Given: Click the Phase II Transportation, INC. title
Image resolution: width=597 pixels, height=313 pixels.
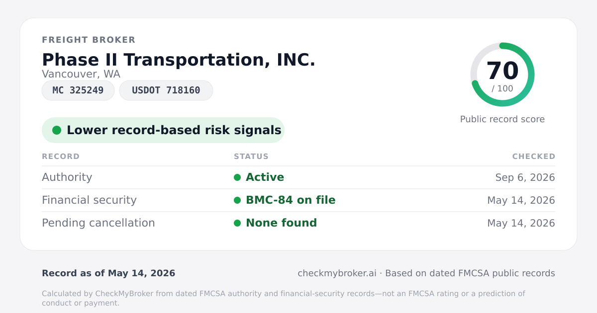Looking at the screenshot, I should point(179,60).
